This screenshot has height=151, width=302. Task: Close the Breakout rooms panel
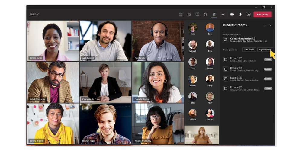click(x=270, y=25)
